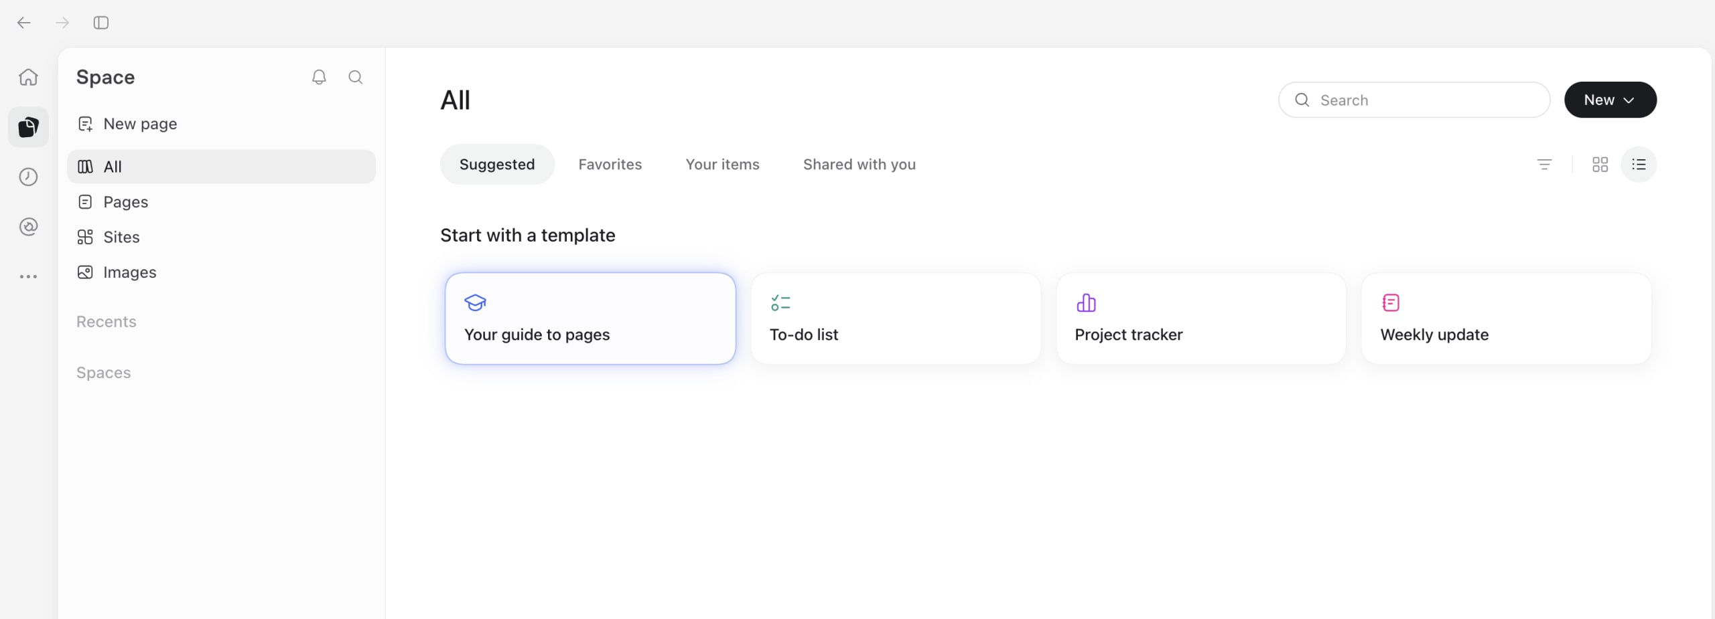Select the Space pages icon in left rail
Viewport: 1715px width, 619px height.
tap(28, 126)
